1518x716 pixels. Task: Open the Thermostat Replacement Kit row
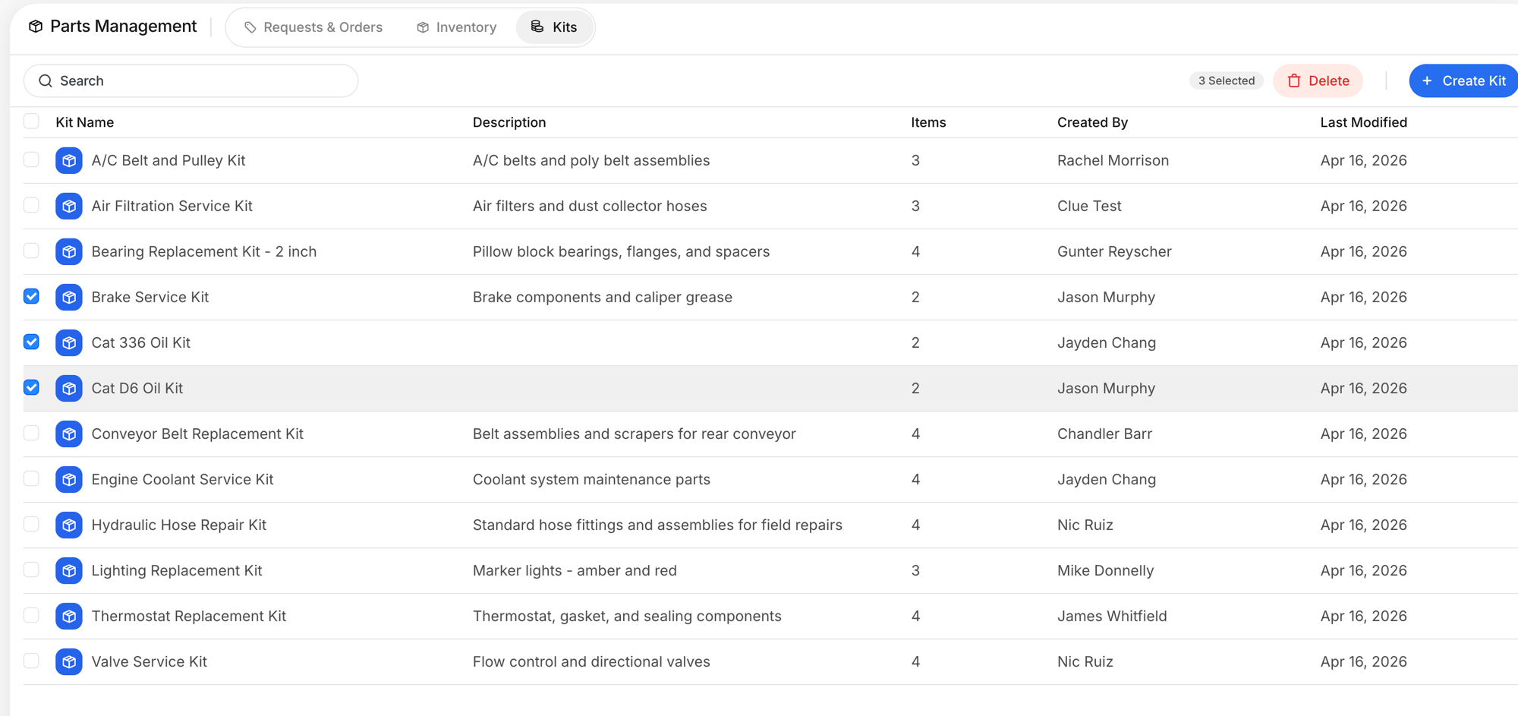pos(189,616)
